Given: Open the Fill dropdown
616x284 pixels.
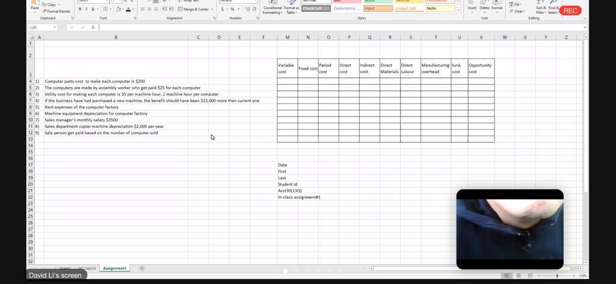Looking at the screenshot, I should point(516,4).
